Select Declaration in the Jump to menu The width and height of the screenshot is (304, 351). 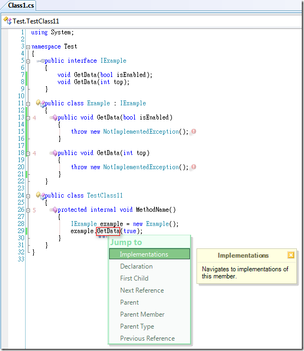tap(150, 266)
